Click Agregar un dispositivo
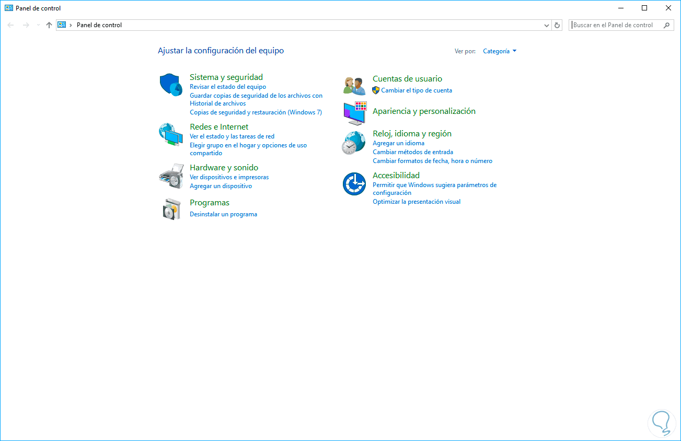This screenshot has width=681, height=441. coord(221,186)
